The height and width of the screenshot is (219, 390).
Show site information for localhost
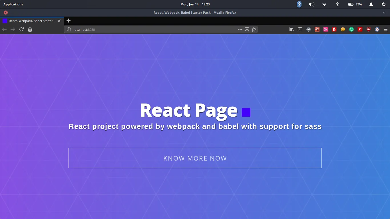[69, 29]
